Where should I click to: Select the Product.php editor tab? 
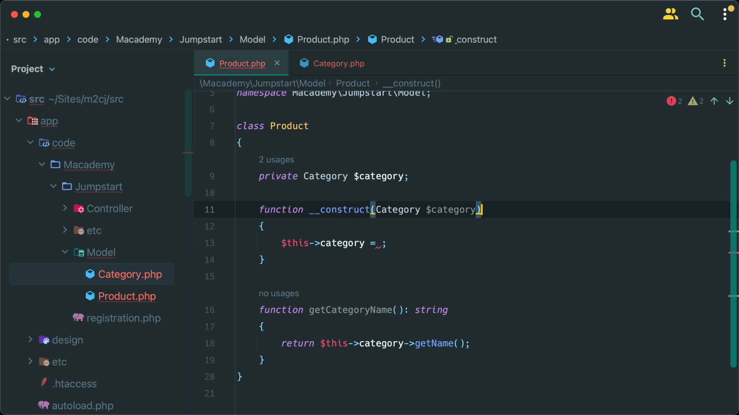click(x=242, y=63)
